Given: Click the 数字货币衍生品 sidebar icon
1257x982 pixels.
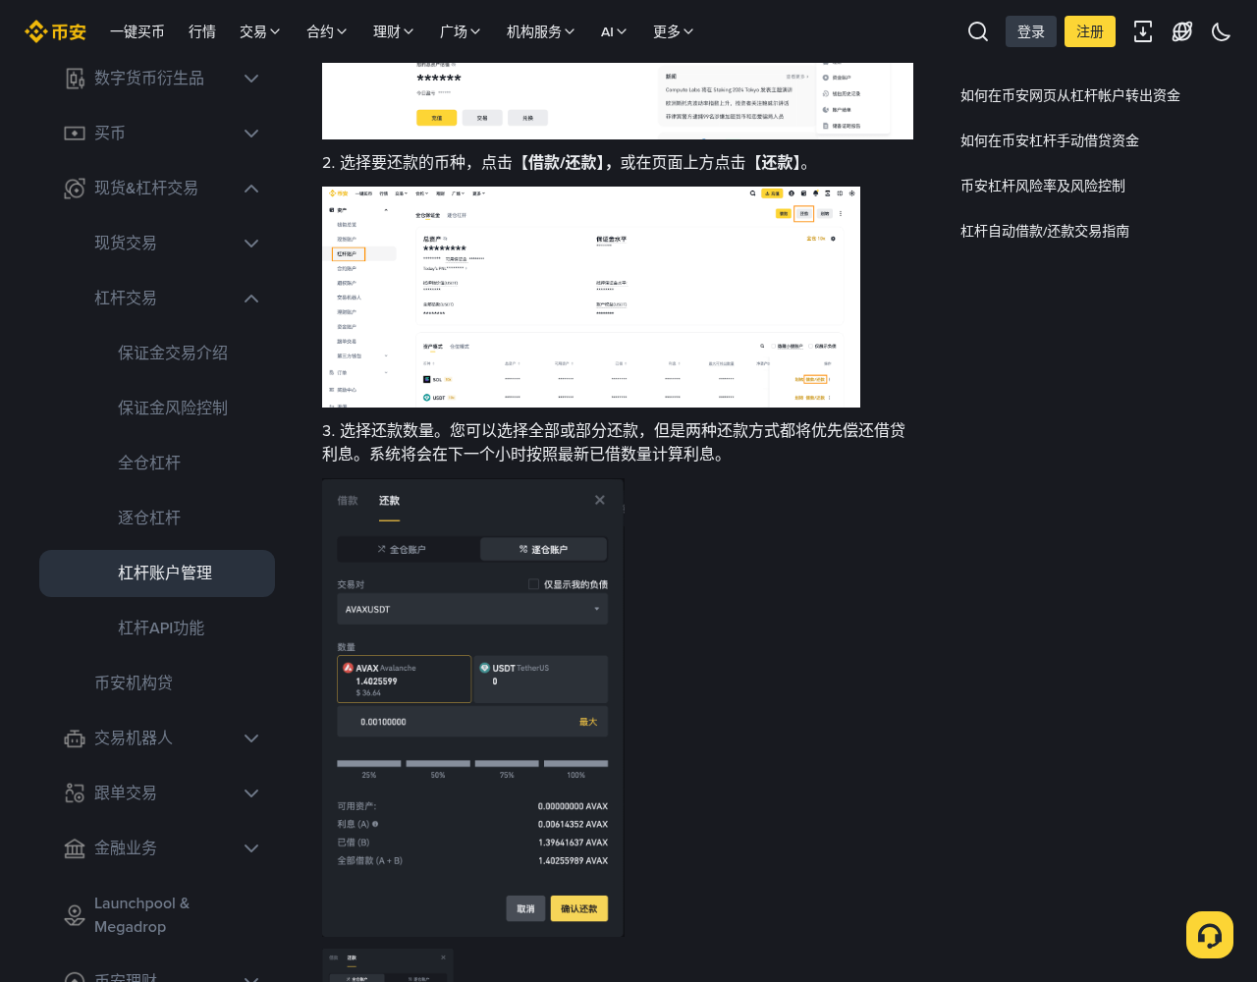Looking at the screenshot, I should pos(75,79).
